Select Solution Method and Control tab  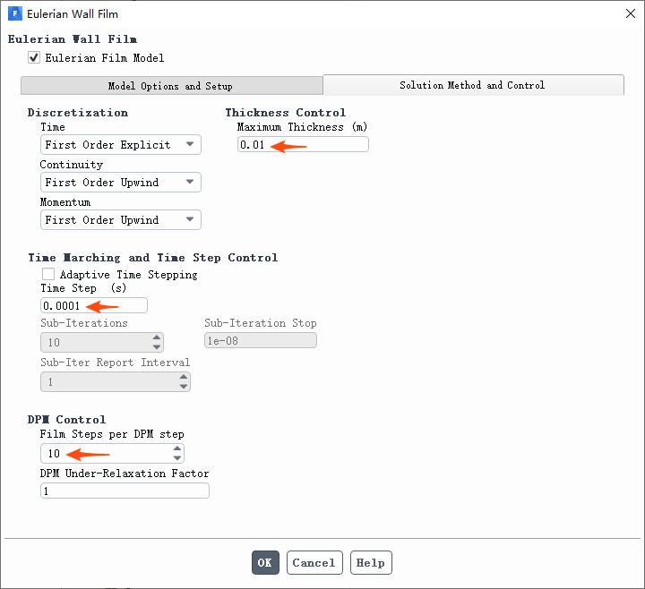472,85
